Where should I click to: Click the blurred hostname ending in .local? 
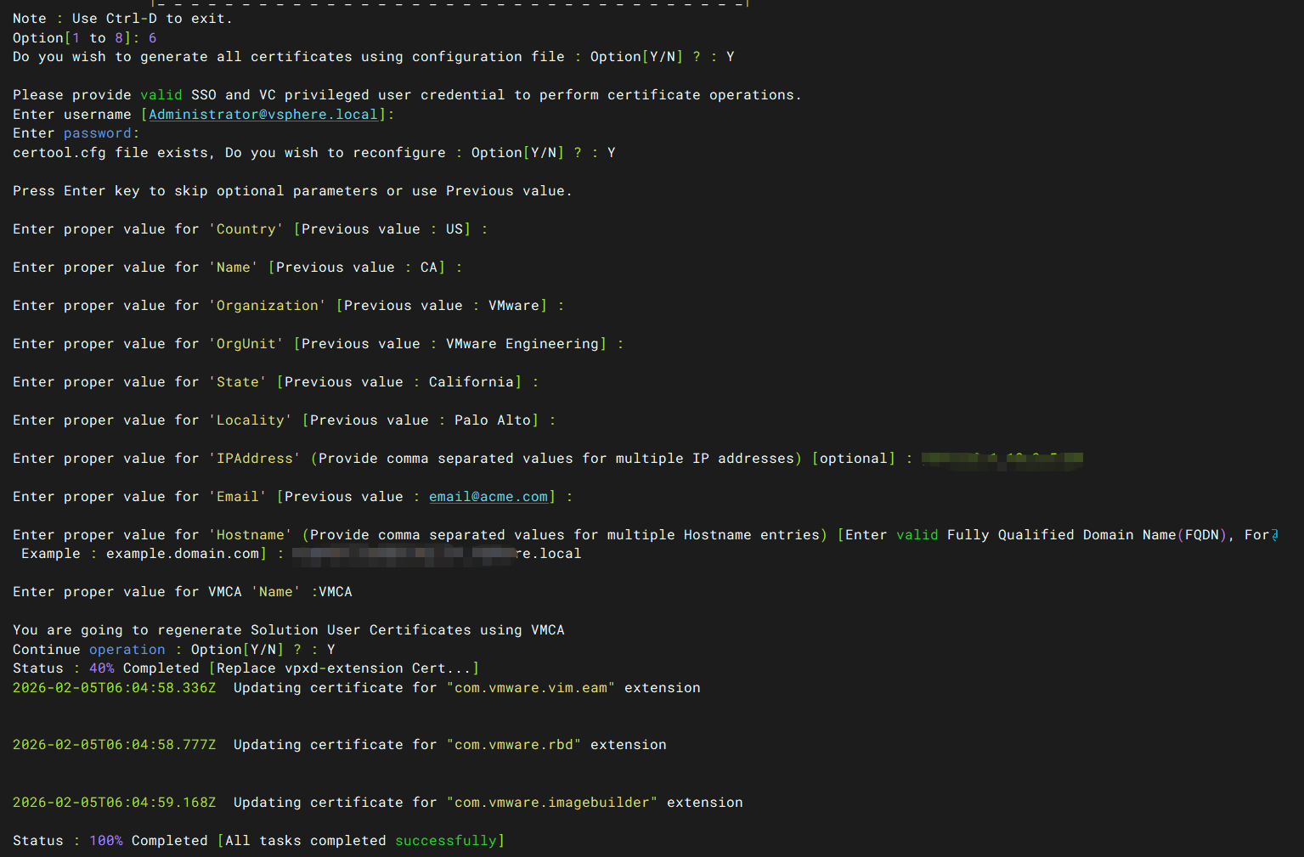point(437,554)
